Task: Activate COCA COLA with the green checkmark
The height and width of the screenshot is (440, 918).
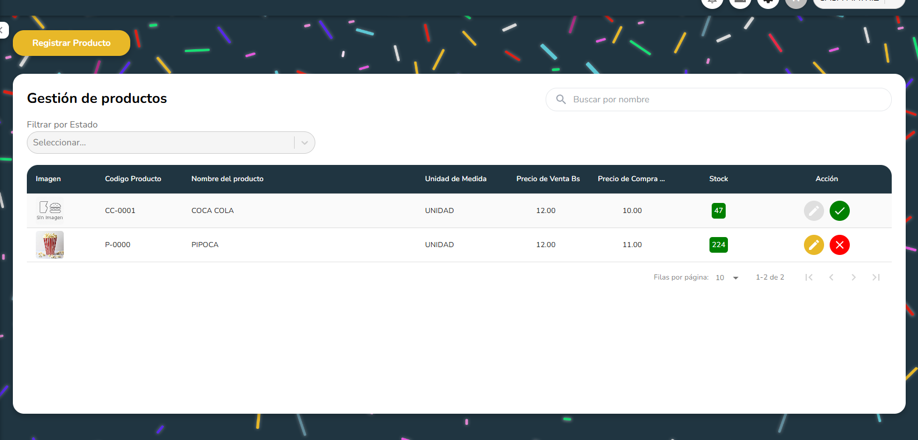Action: pos(839,211)
